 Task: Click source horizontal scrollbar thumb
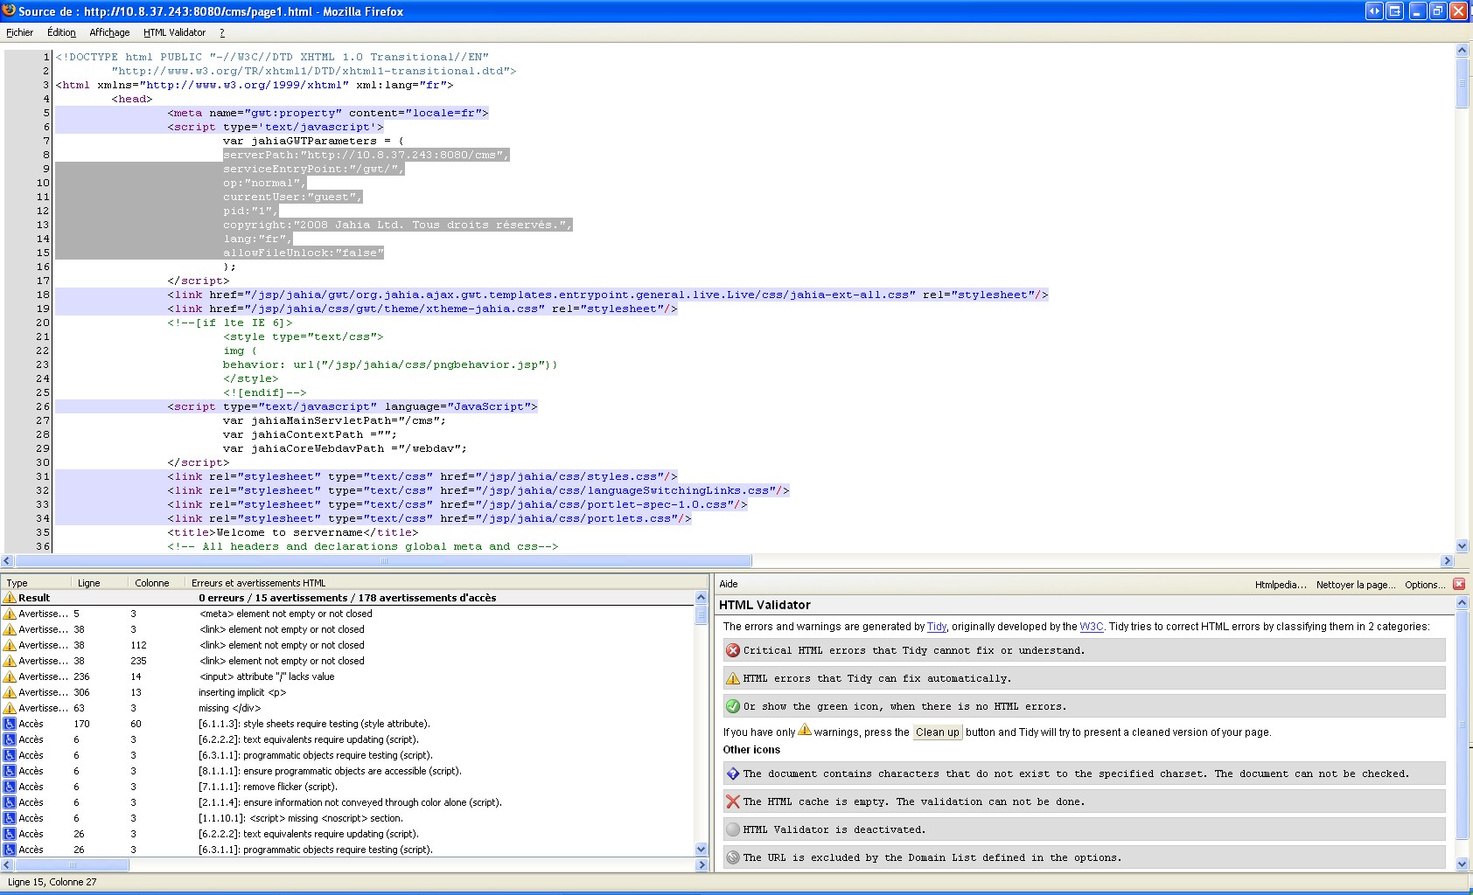pyautogui.click(x=381, y=561)
